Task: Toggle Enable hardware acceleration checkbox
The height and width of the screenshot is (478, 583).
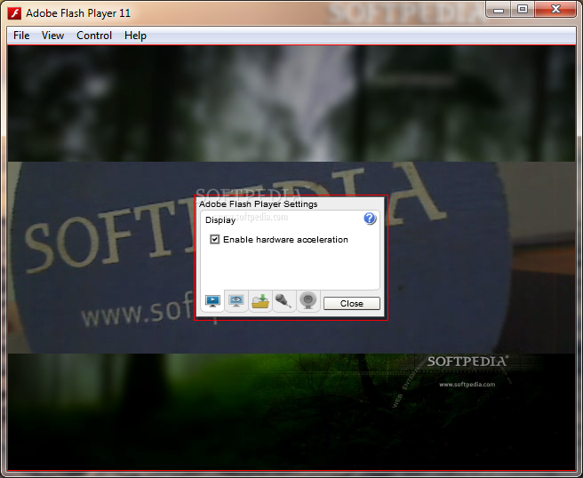Action: tap(214, 239)
